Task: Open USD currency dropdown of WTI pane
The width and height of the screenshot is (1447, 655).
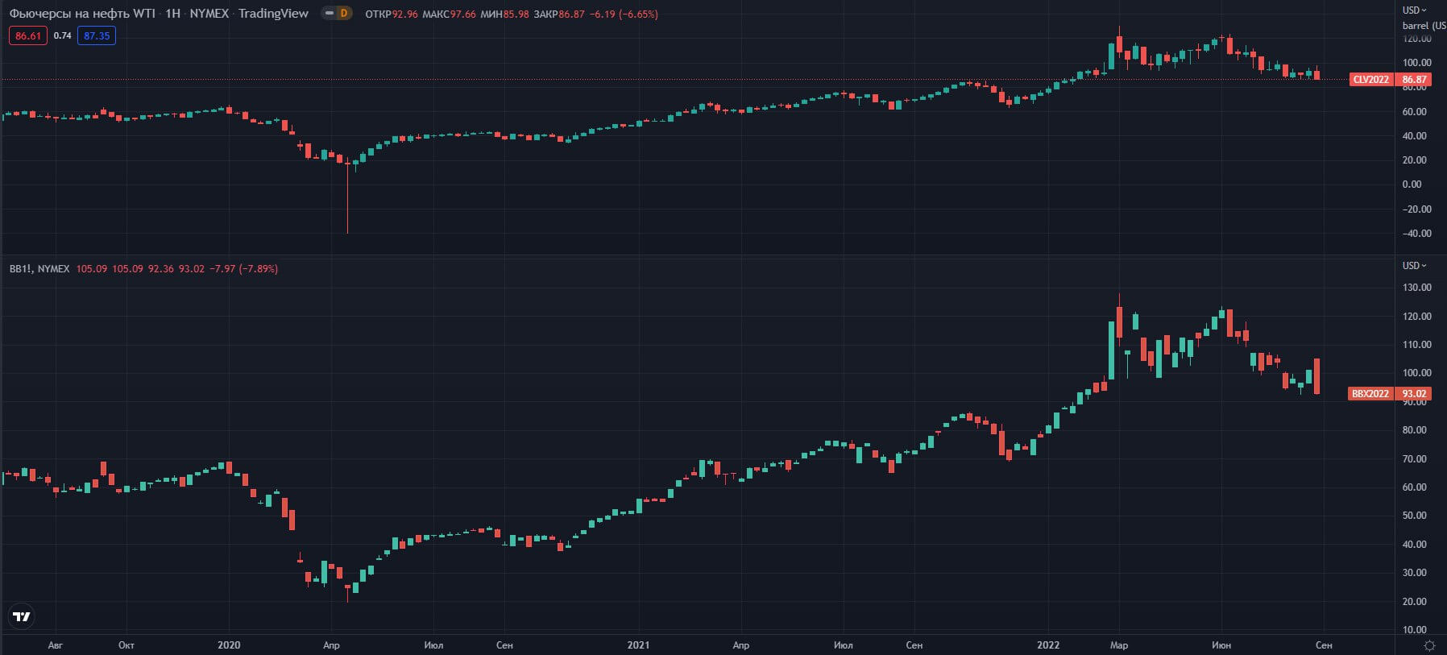Action: [x=1414, y=10]
